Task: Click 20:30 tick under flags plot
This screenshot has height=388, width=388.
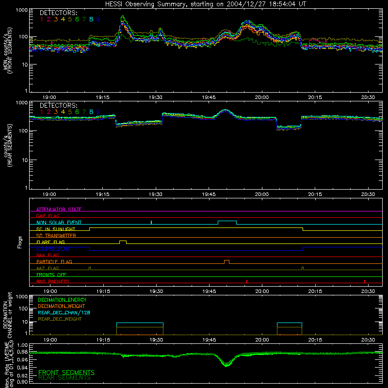Action: click(368, 291)
